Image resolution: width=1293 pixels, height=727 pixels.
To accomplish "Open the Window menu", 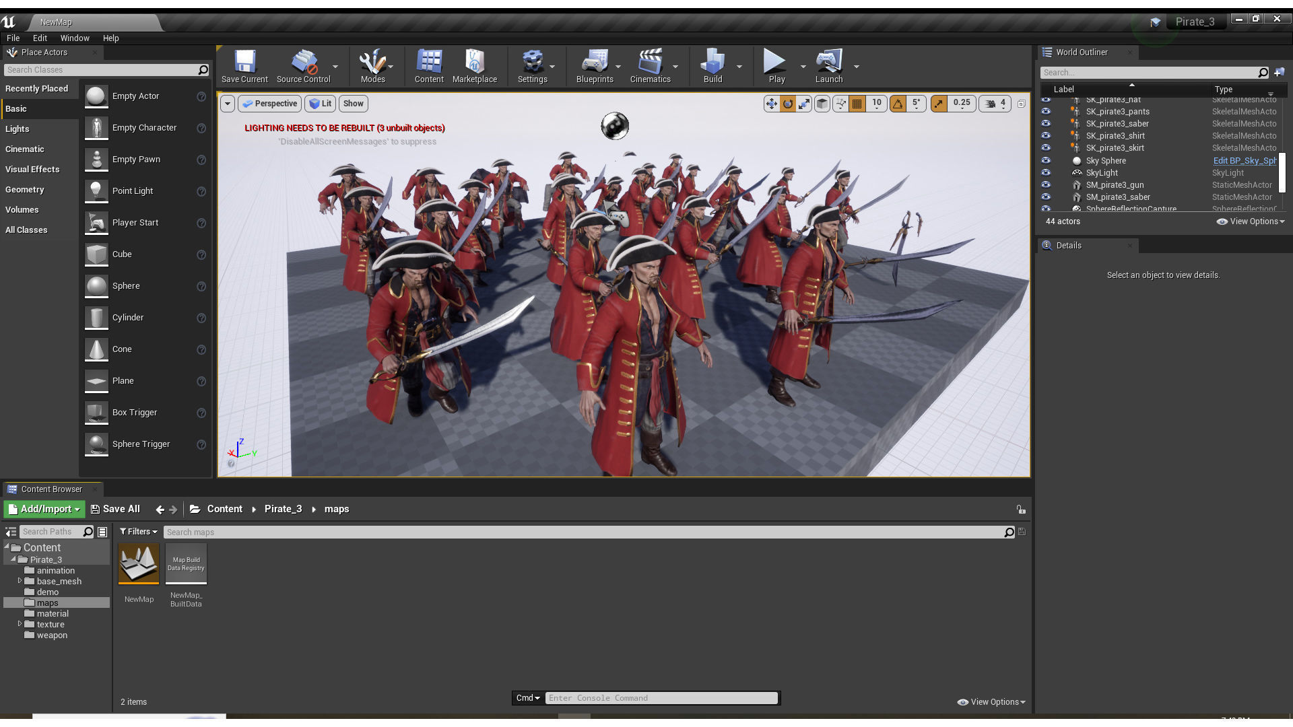I will (75, 38).
